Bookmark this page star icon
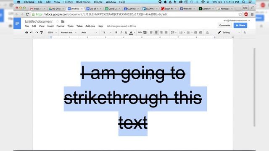This screenshot has height=151, width=269. point(240,14)
